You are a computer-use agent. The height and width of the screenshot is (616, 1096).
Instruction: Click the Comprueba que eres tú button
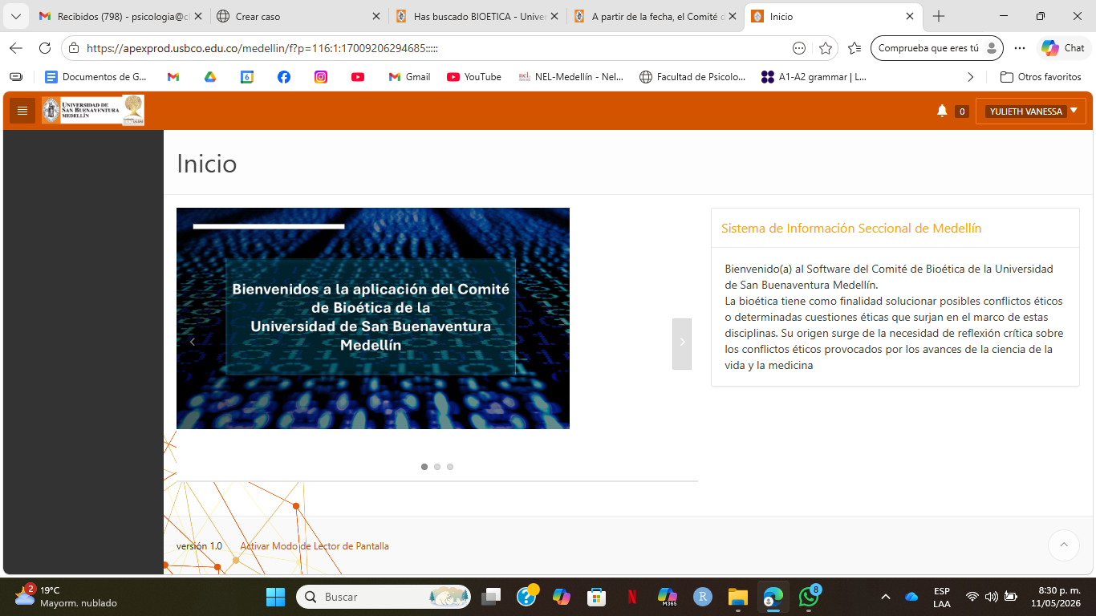click(936, 48)
